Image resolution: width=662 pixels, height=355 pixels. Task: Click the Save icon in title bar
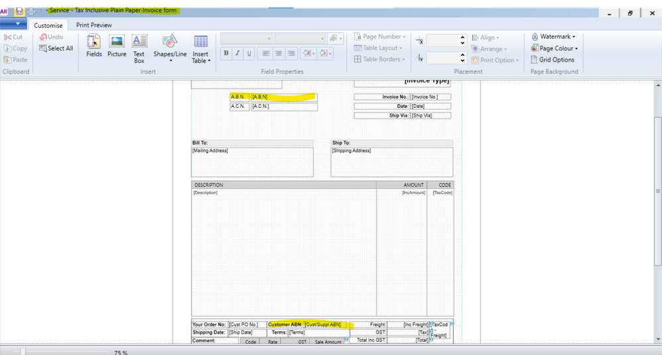coord(19,11)
